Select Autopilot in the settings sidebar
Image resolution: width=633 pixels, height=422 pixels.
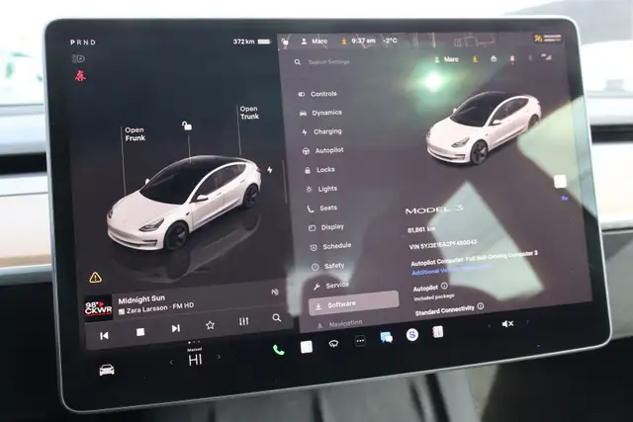(x=323, y=150)
